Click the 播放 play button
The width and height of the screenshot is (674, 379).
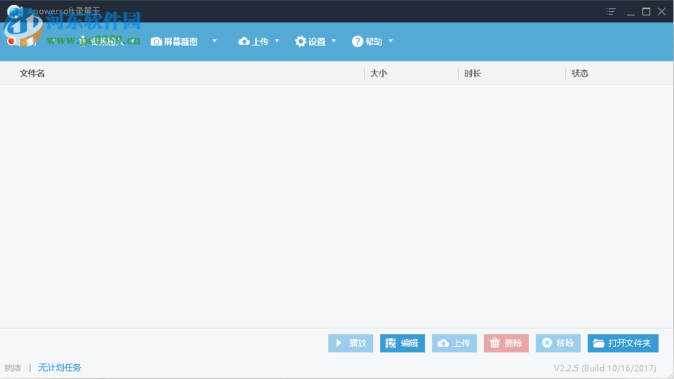coord(351,343)
